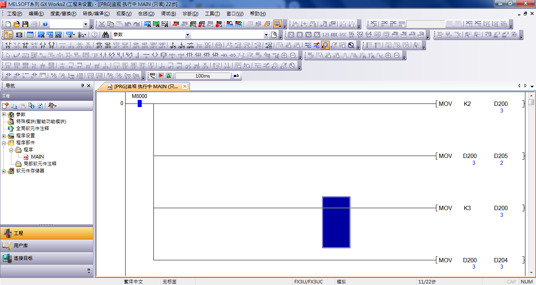
Task: Open the 在线(O) menu
Action: point(146,14)
